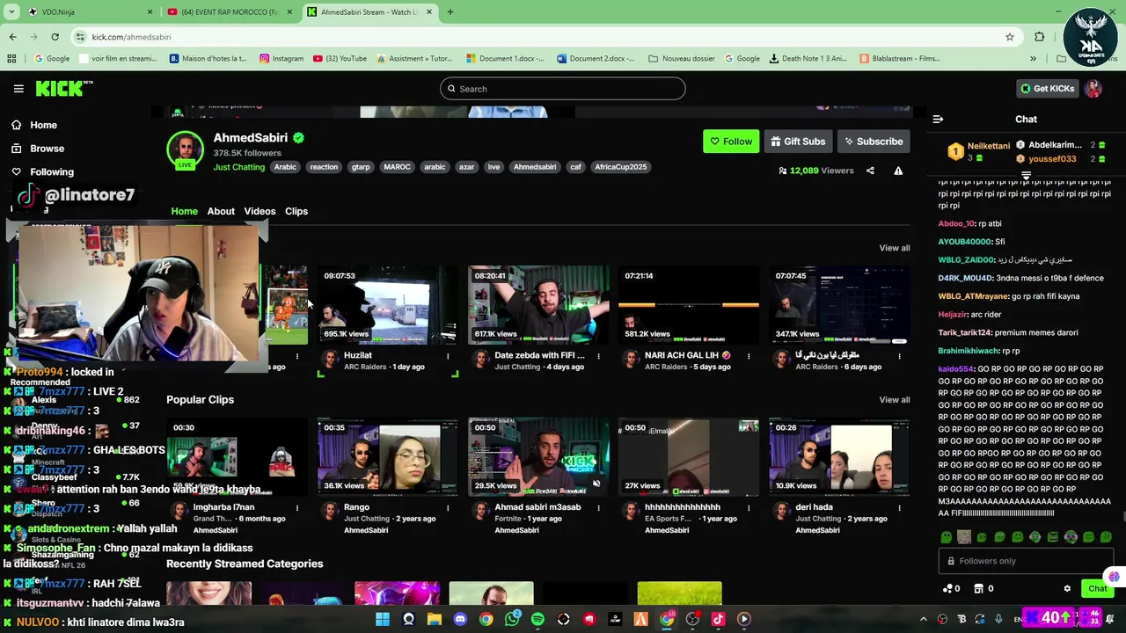This screenshot has width=1126, height=633.
Task: Switch to the Videos tab
Action: pos(260,211)
